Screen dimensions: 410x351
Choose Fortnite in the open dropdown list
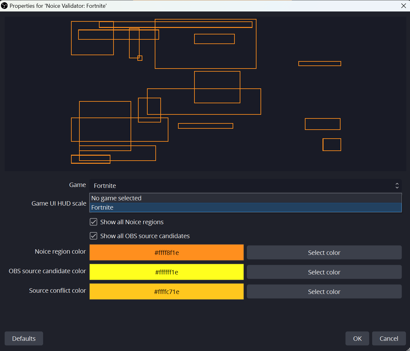pyautogui.click(x=245, y=207)
